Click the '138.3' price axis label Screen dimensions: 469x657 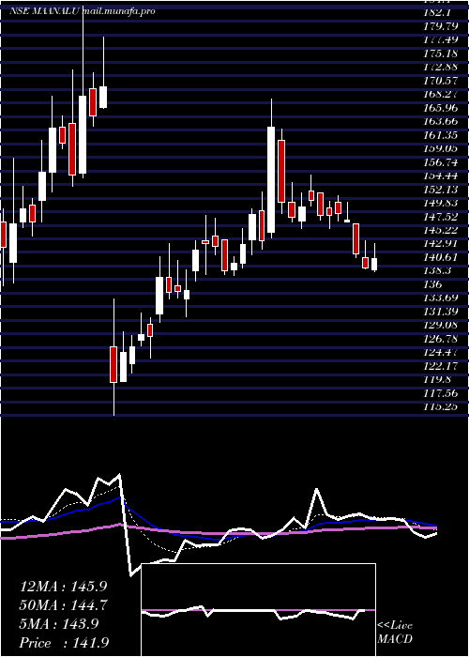(438, 271)
